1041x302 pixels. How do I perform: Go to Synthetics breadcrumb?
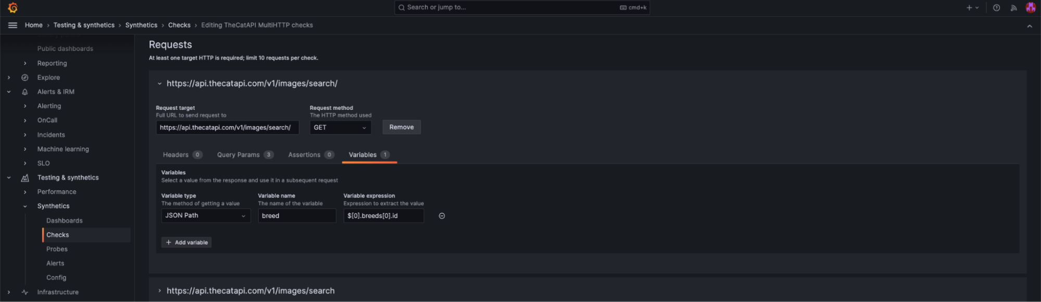point(141,25)
